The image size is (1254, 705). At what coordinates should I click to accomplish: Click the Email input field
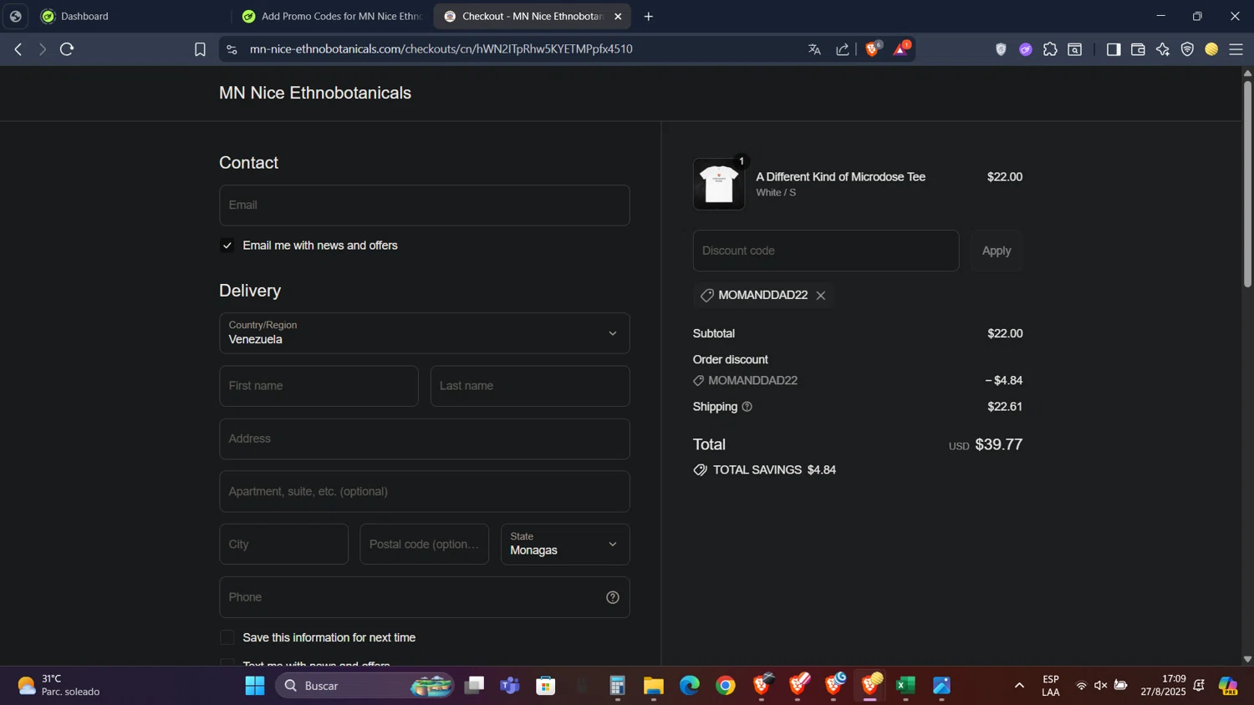pyautogui.click(x=425, y=205)
